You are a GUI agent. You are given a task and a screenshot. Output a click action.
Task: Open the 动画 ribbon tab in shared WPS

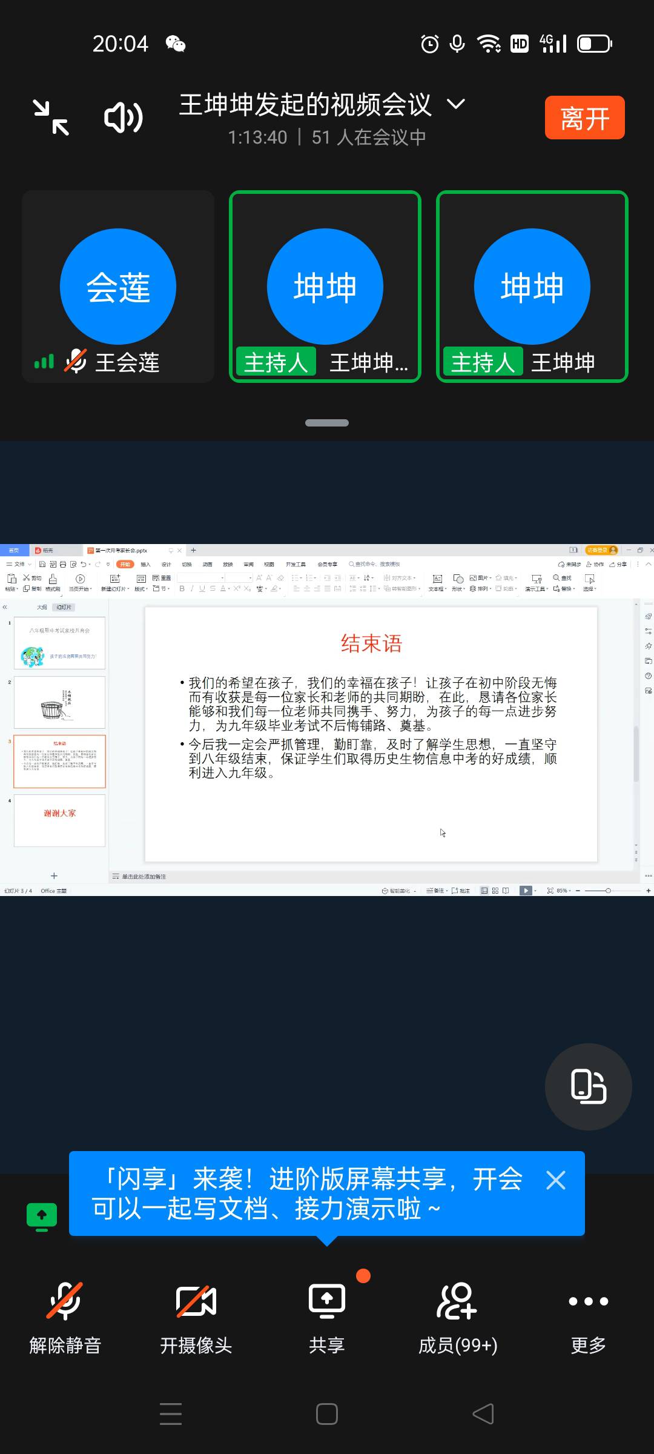click(207, 564)
